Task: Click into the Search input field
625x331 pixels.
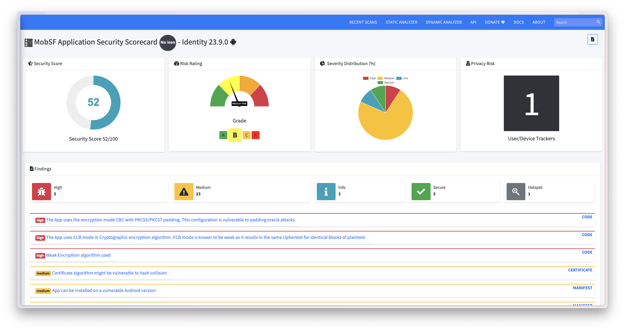Action: click(x=574, y=22)
